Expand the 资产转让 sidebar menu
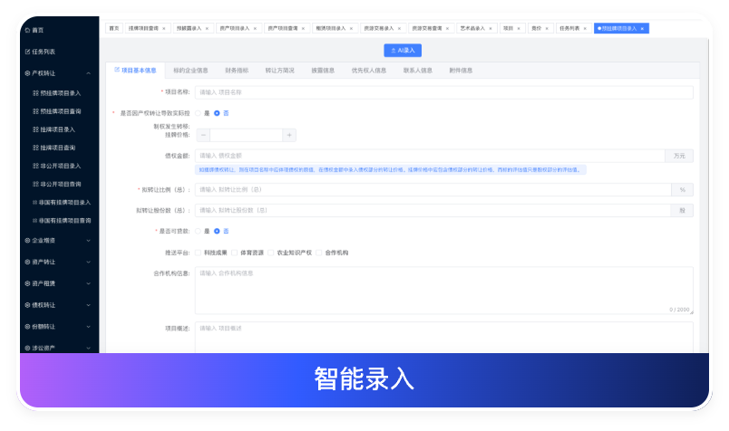 point(88,262)
